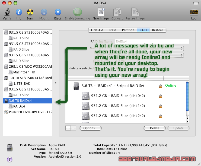Click the Enable Journaling icon

[x=77, y=12]
